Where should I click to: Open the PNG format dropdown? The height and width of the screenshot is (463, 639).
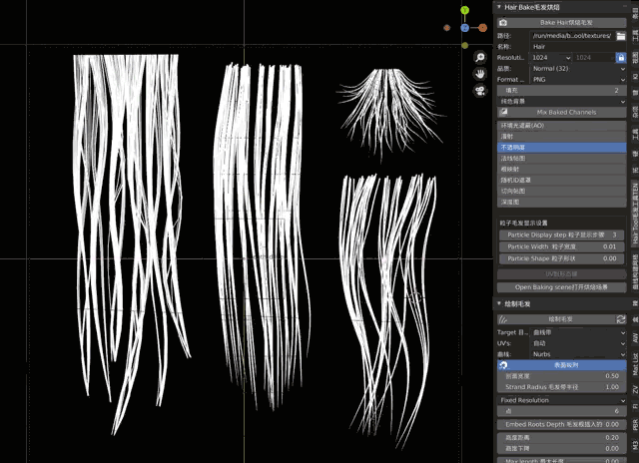click(578, 80)
